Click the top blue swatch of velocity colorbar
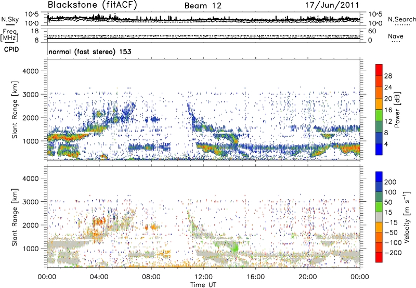The image size is (416, 288). coord(379,177)
